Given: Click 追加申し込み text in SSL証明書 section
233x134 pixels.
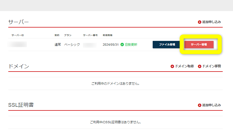Looking at the screenshot, I should tap(211, 105).
